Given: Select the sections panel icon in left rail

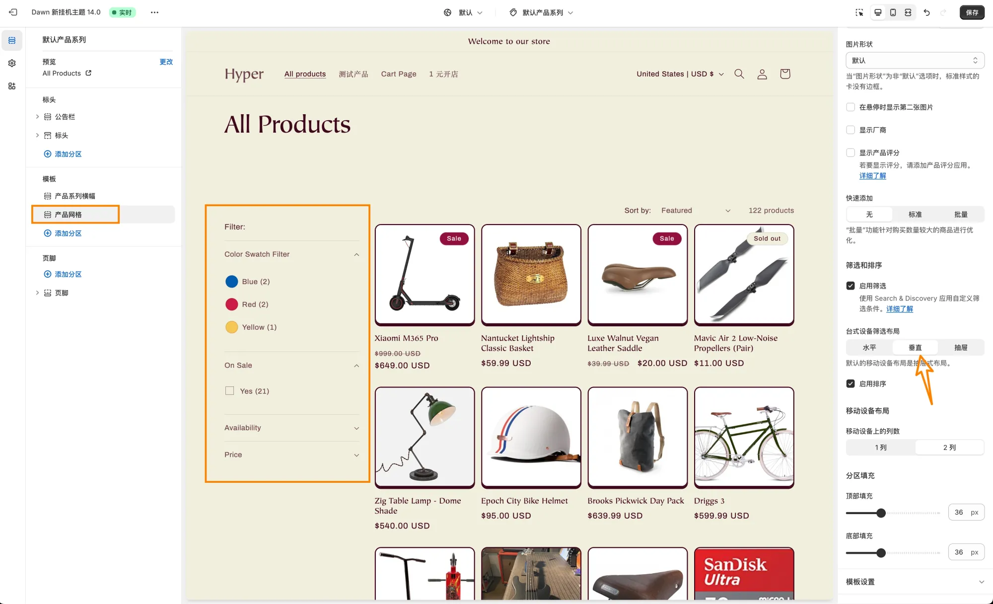Looking at the screenshot, I should pos(12,40).
